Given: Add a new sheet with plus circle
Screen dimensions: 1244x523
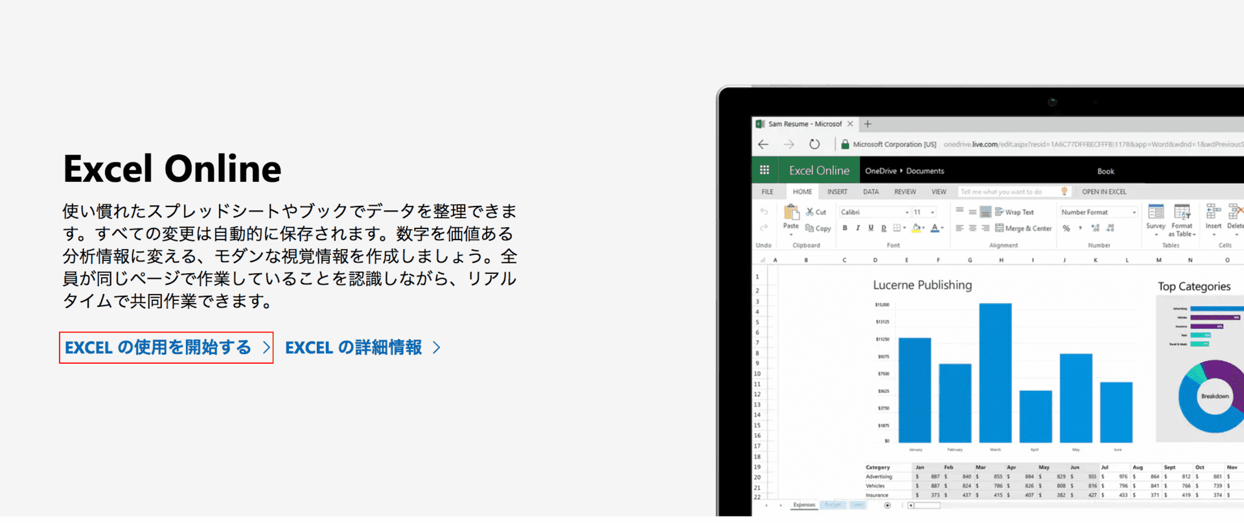Looking at the screenshot, I should point(887,505).
